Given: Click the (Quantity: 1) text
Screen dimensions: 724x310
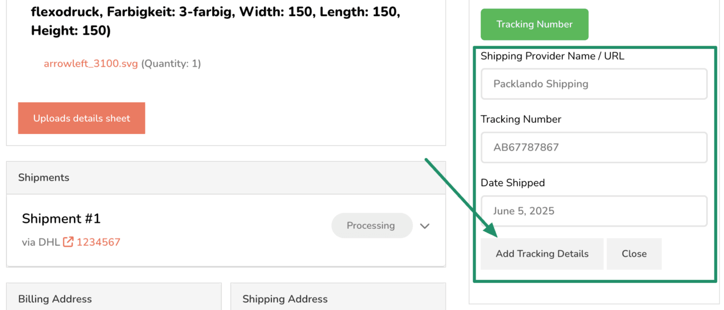Looking at the screenshot, I should point(171,64).
